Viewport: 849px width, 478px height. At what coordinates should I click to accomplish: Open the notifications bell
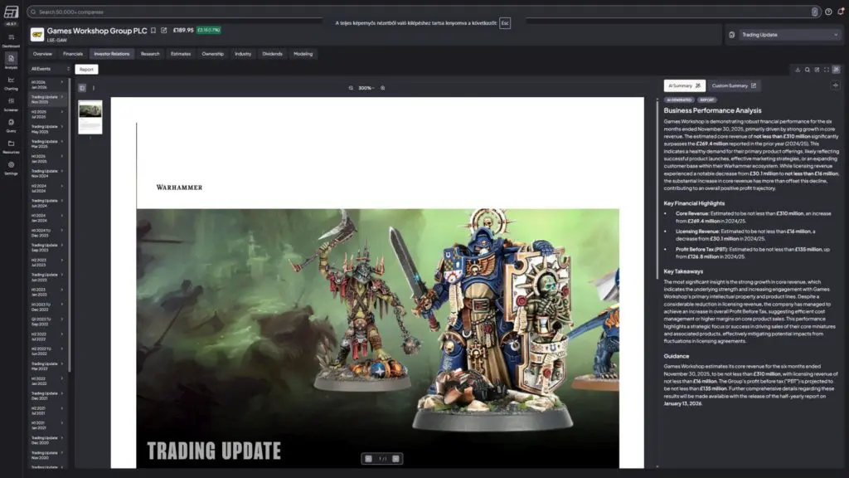[x=841, y=12]
